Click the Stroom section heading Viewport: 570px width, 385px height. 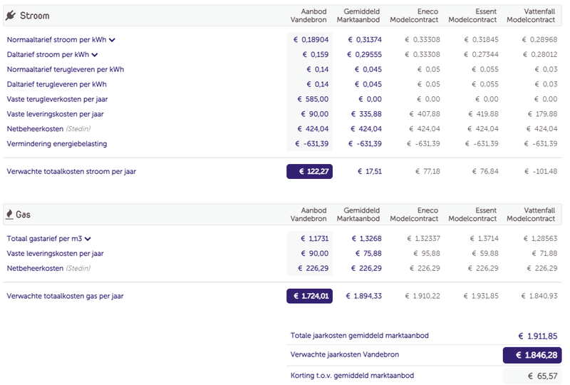(x=34, y=16)
